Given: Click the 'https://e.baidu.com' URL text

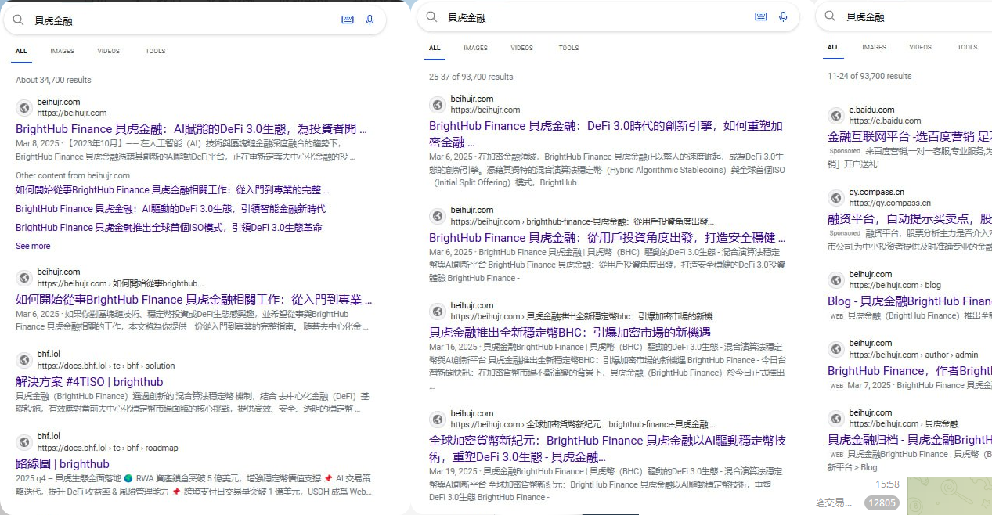Looking at the screenshot, I should [885, 121].
